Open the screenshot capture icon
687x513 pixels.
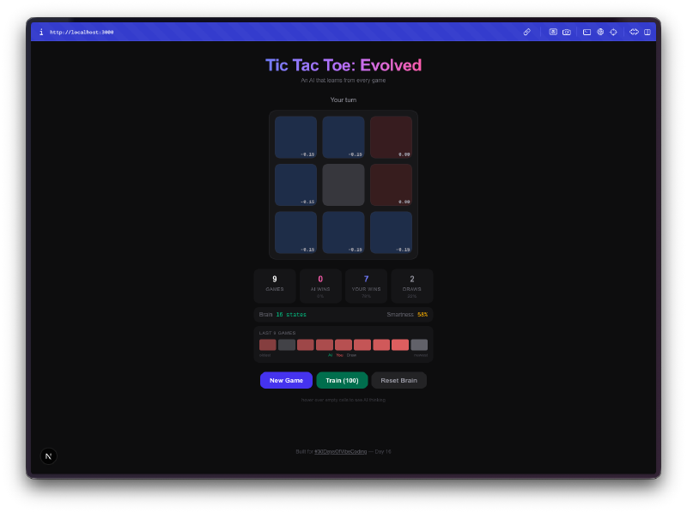(552, 32)
